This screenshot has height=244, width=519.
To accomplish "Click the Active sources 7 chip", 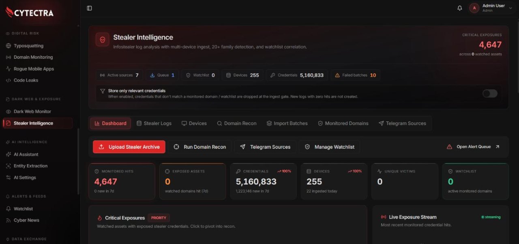I will point(119,75).
